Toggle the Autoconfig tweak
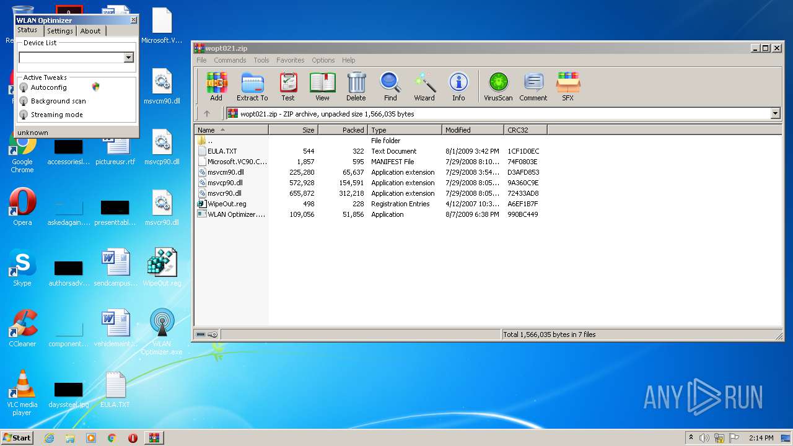 click(24, 88)
